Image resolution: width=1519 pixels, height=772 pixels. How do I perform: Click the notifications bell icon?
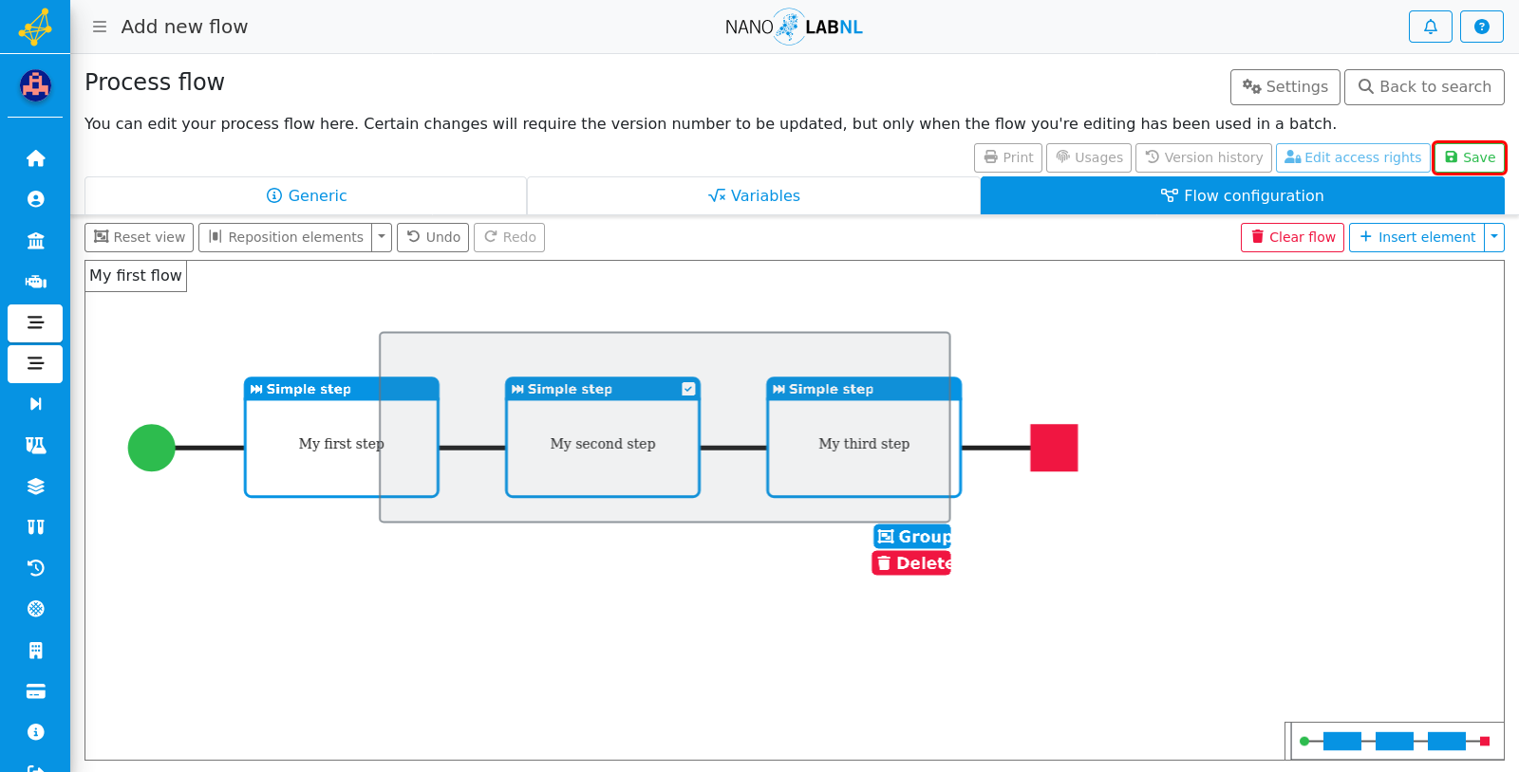pyautogui.click(x=1431, y=27)
